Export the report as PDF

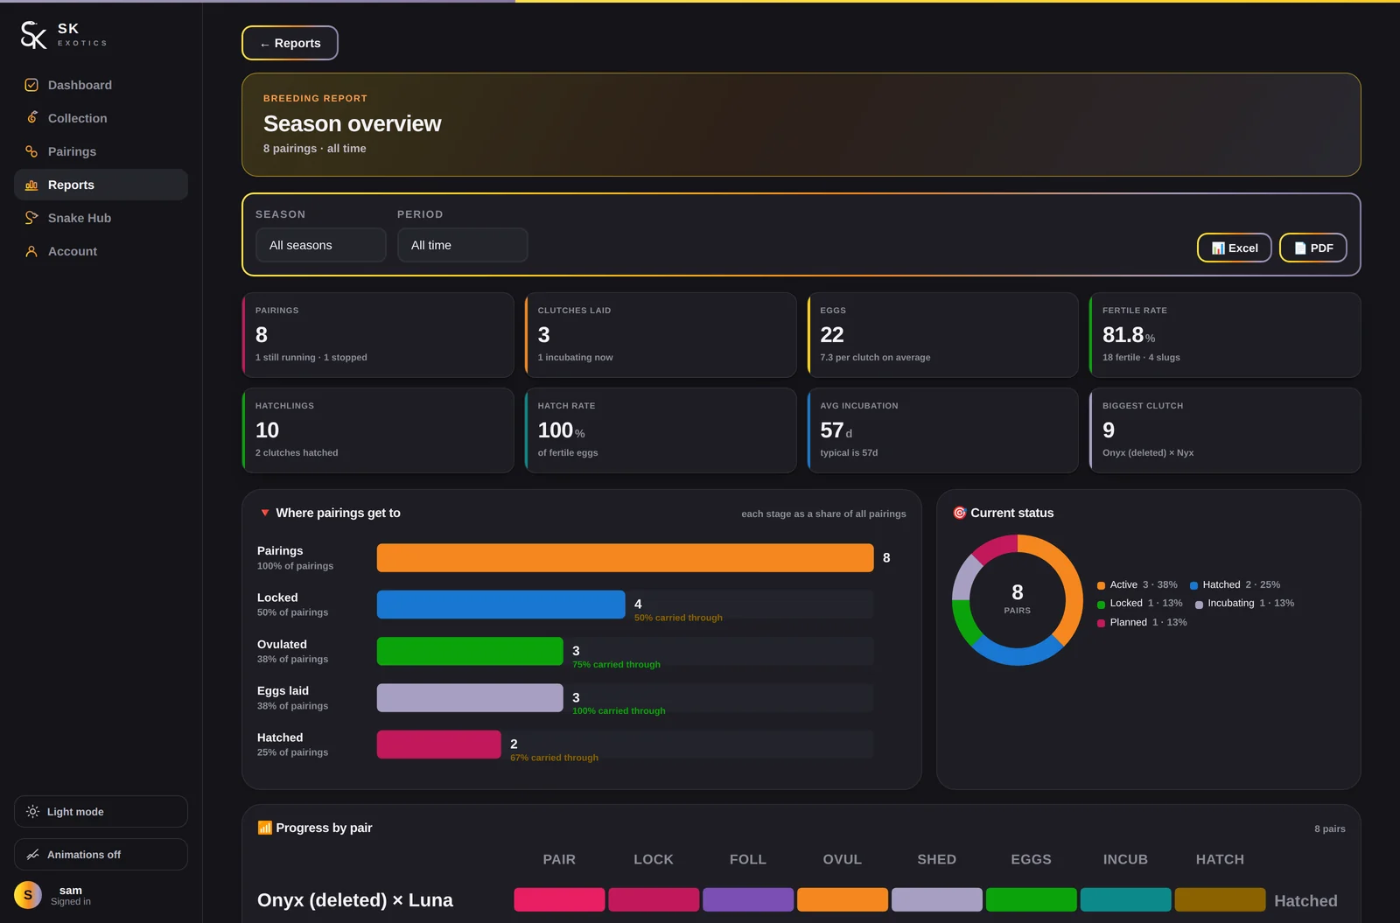[1313, 248]
